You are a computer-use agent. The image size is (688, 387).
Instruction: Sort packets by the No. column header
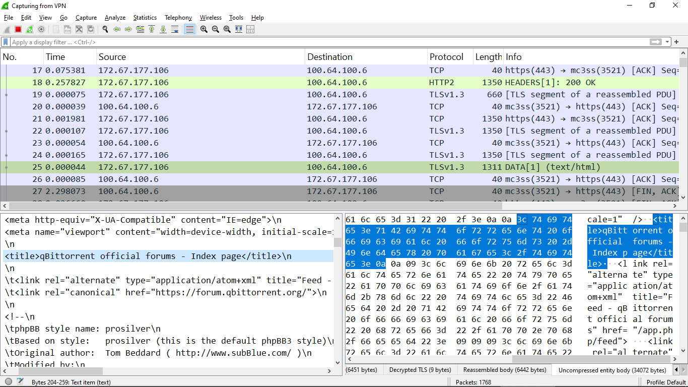[22, 57]
